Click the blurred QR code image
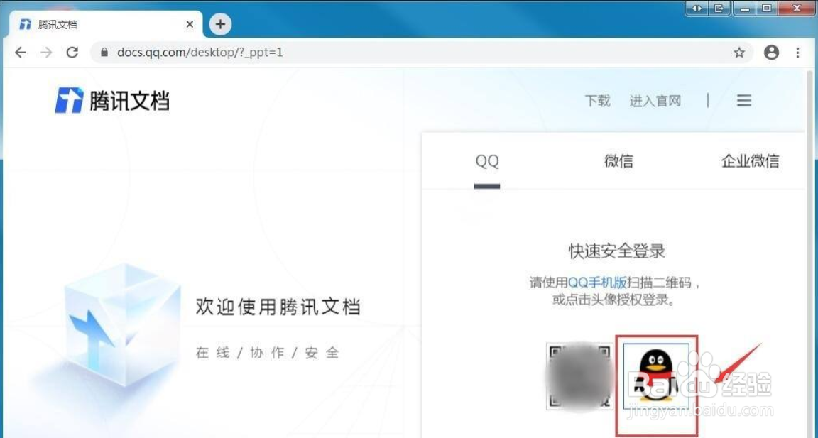Screen dimensions: 818x438 pyautogui.click(x=579, y=376)
